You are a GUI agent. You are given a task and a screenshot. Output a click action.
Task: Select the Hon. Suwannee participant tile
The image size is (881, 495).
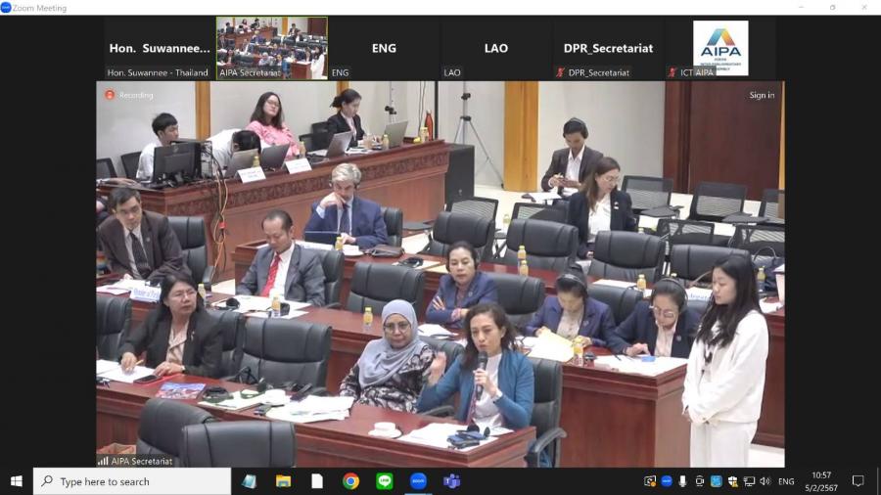[x=159, y=48]
